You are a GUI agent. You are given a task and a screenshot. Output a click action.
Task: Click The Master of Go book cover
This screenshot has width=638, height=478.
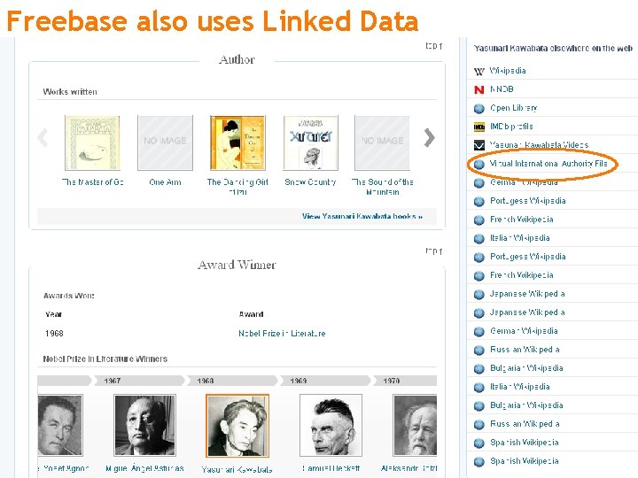pos(92,143)
